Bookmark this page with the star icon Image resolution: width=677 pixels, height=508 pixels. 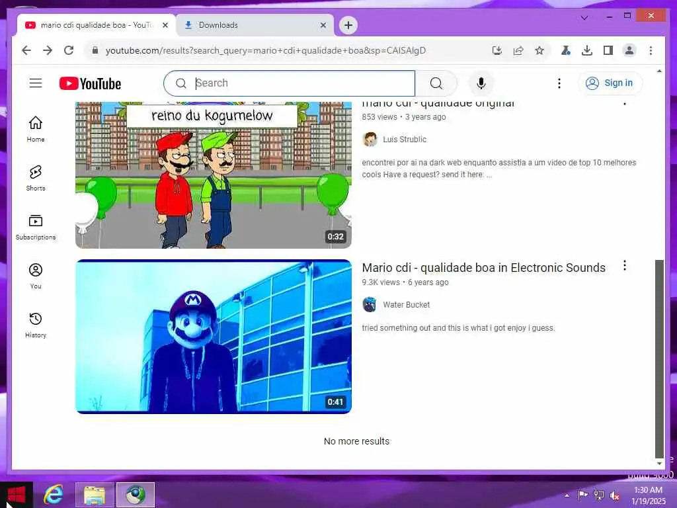(539, 50)
